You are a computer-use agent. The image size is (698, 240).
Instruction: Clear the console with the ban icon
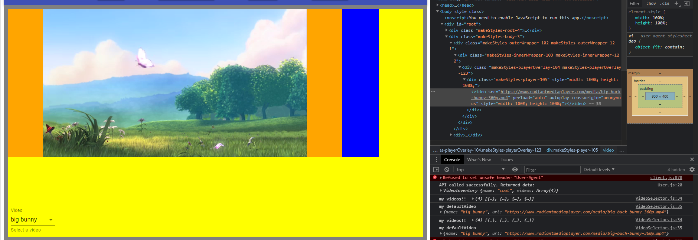447,170
